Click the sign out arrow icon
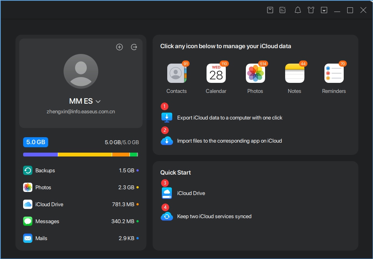Image resolution: width=373 pixels, height=259 pixels. point(134,47)
